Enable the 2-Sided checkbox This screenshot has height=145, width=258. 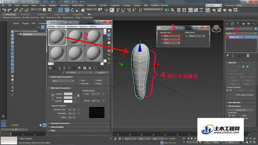click(94, 80)
